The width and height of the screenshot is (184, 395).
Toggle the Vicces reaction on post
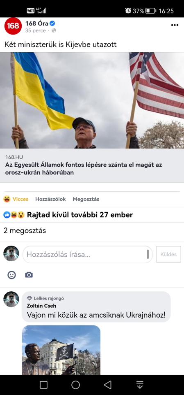pyautogui.click(x=16, y=199)
